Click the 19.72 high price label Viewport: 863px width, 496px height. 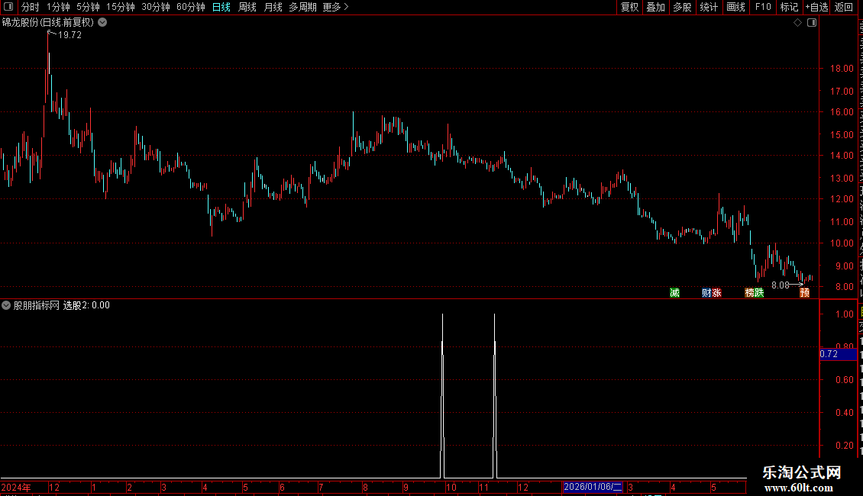70,35
